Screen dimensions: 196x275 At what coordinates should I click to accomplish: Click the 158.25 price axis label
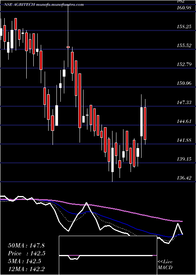pyautogui.click(x=184, y=27)
